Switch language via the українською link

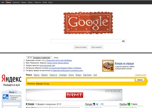coord(141,75)
